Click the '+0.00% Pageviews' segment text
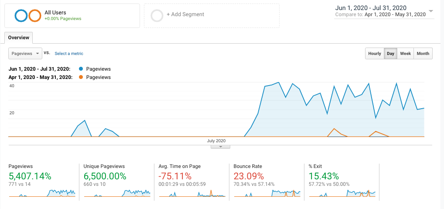 pyautogui.click(x=63, y=19)
